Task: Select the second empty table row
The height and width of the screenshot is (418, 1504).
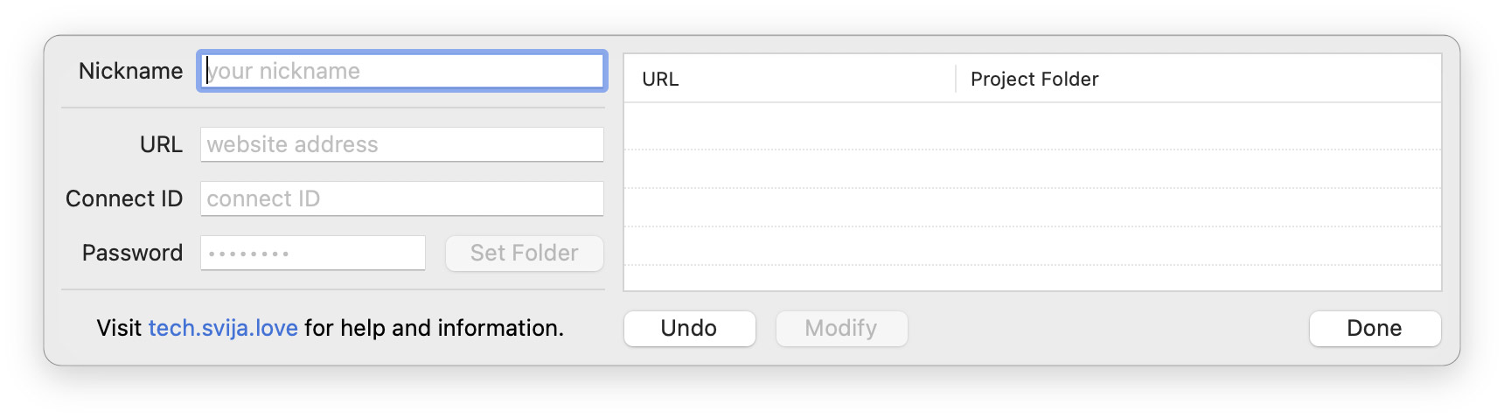Action: pyautogui.click(x=1032, y=169)
